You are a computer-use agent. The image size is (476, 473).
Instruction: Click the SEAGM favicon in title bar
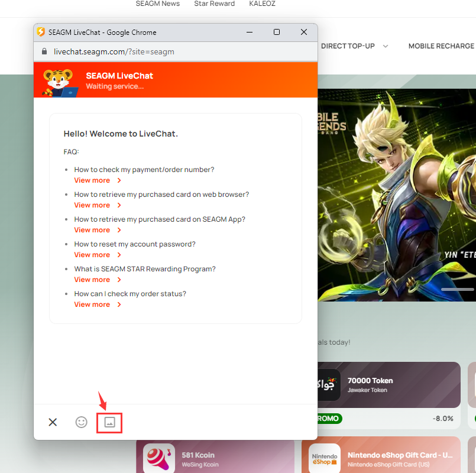point(41,32)
